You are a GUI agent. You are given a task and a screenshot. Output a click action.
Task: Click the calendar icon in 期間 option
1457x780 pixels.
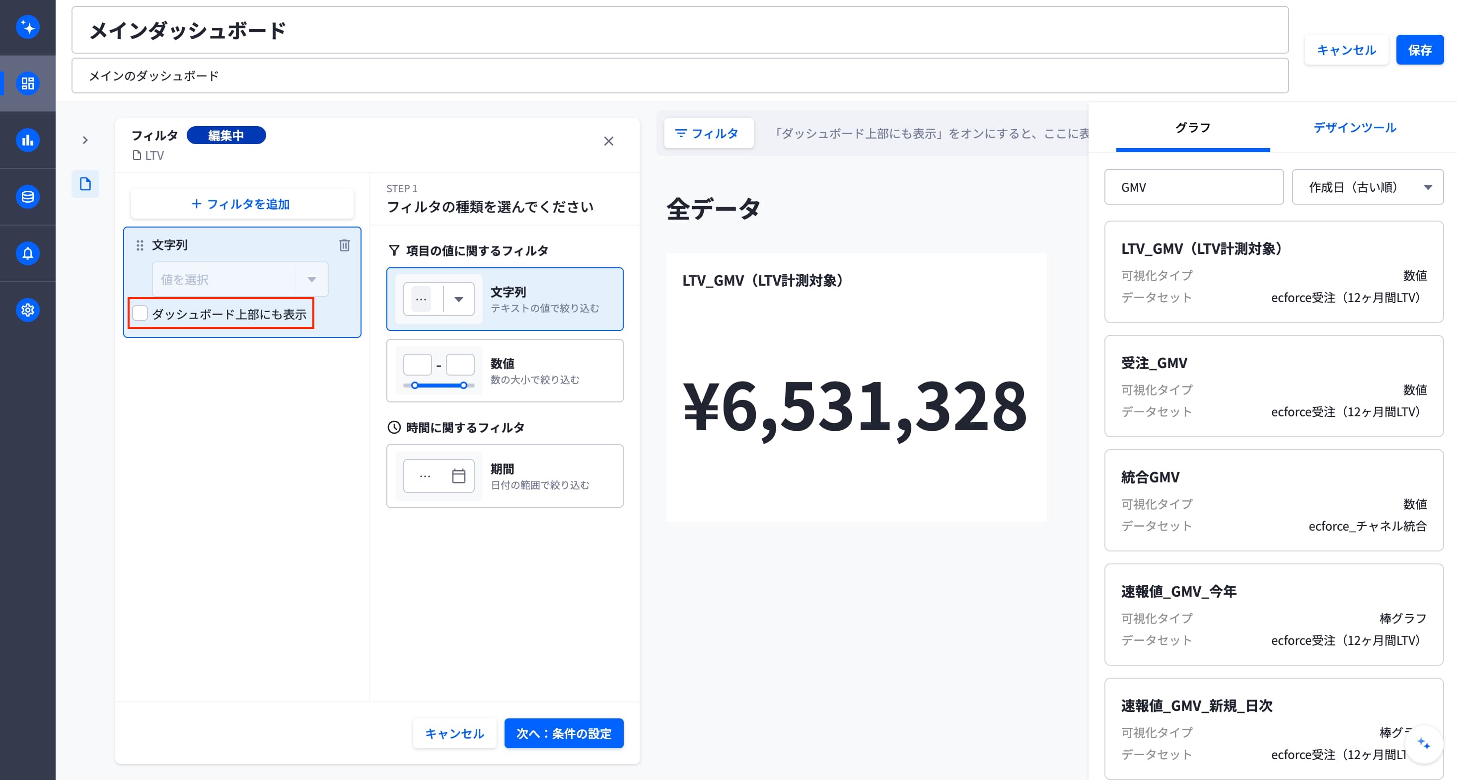coord(459,476)
